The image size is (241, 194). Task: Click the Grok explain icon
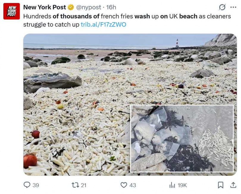[222, 7]
